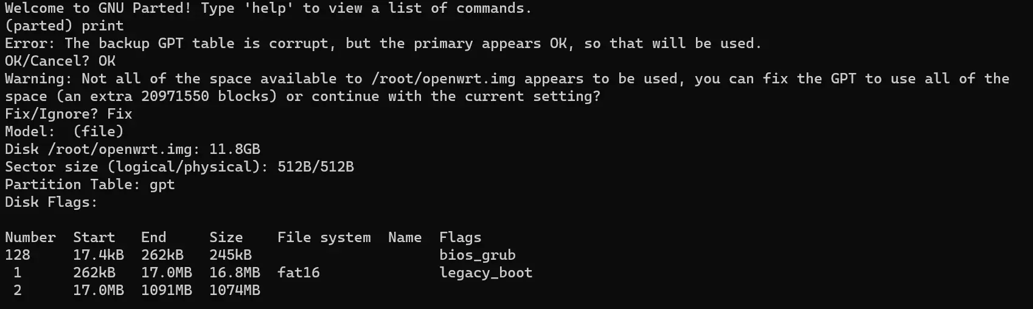Click the 'legacy_boot' flag

pos(486,273)
